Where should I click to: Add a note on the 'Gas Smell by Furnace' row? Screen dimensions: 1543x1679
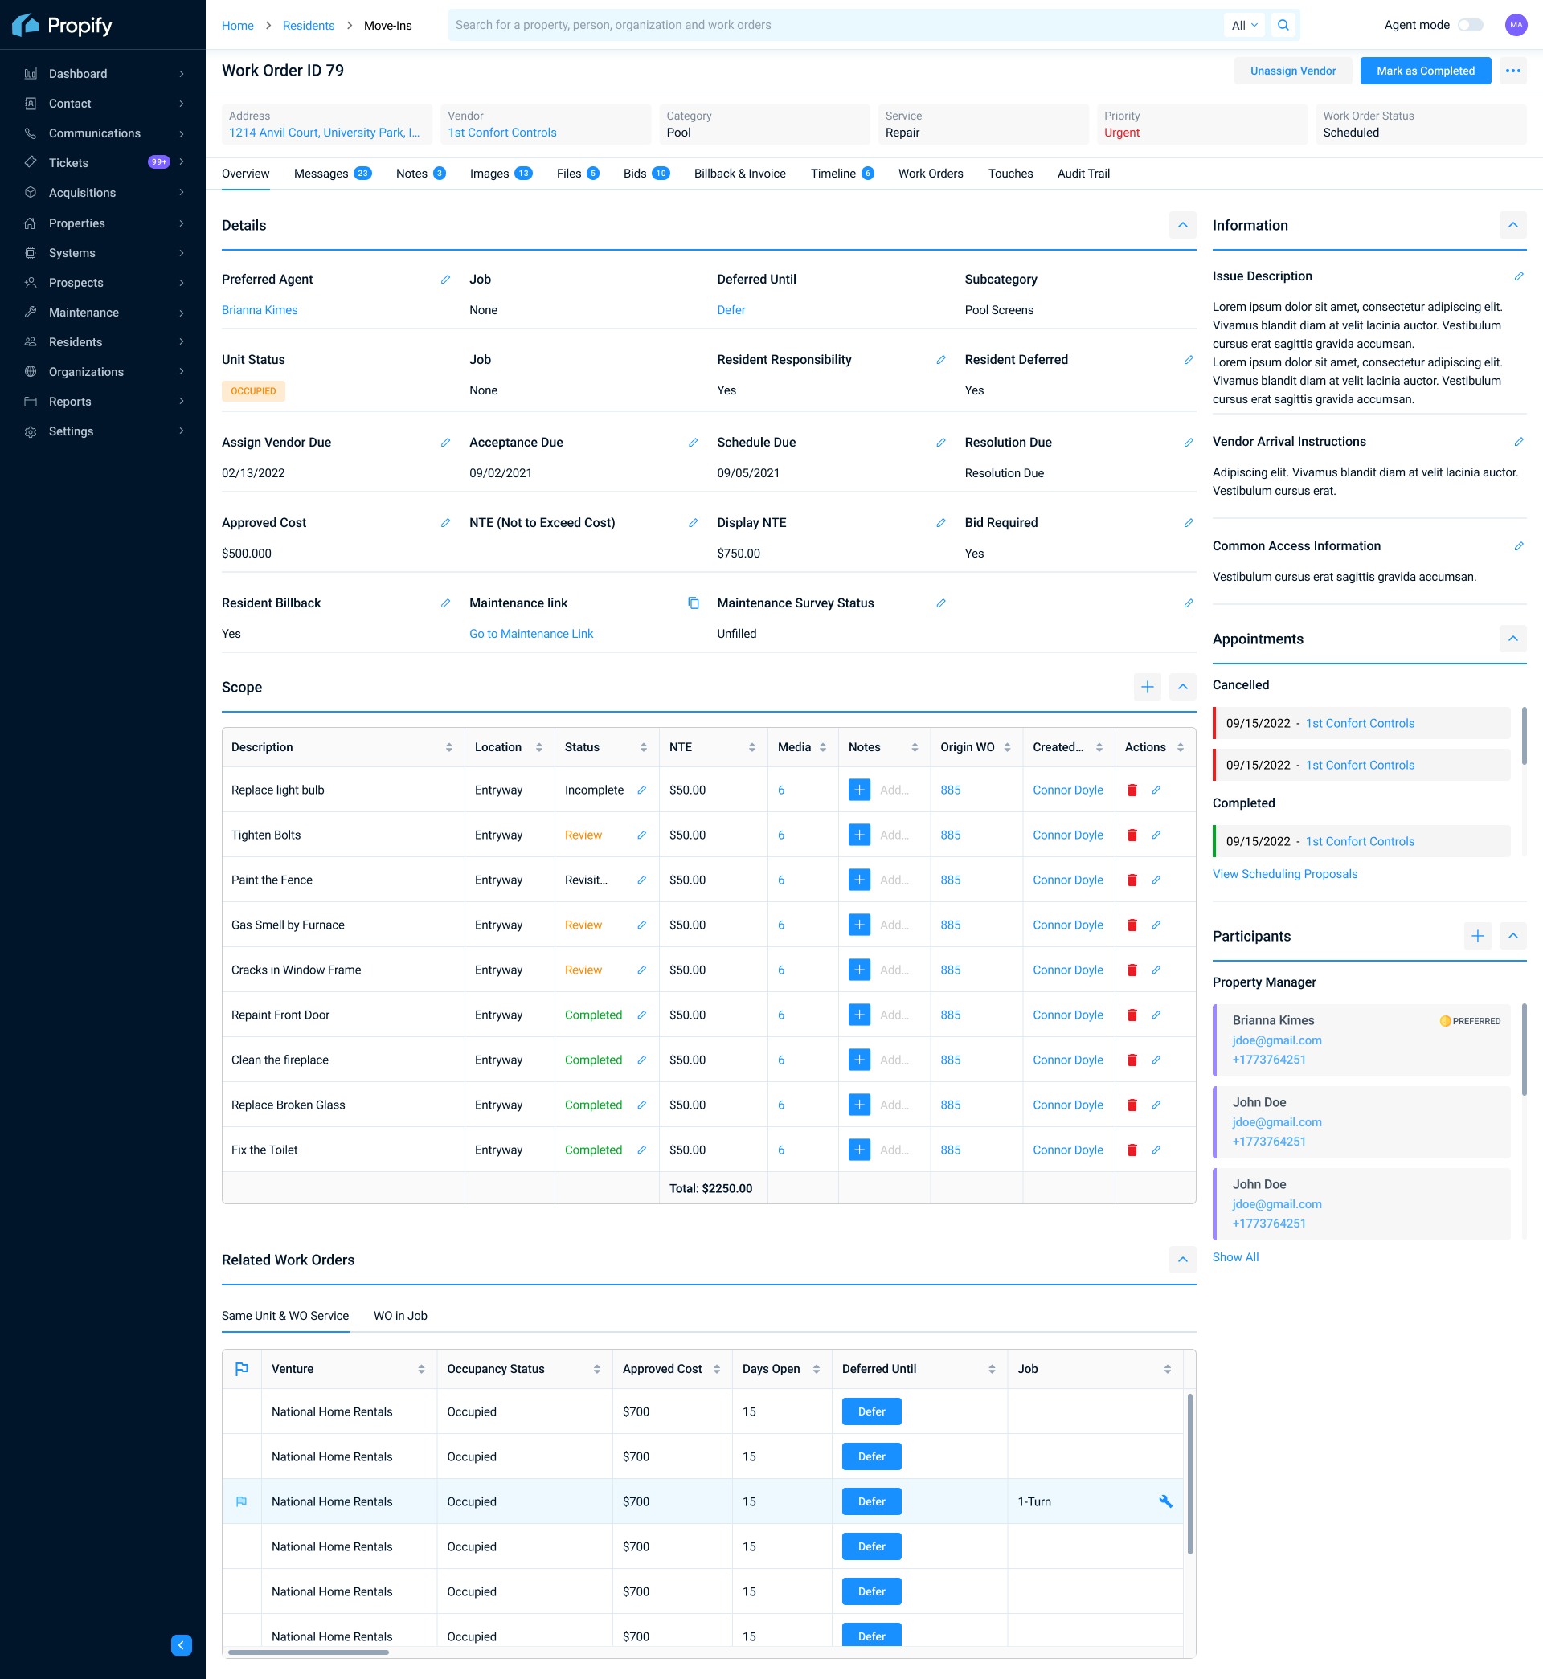click(858, 925)
